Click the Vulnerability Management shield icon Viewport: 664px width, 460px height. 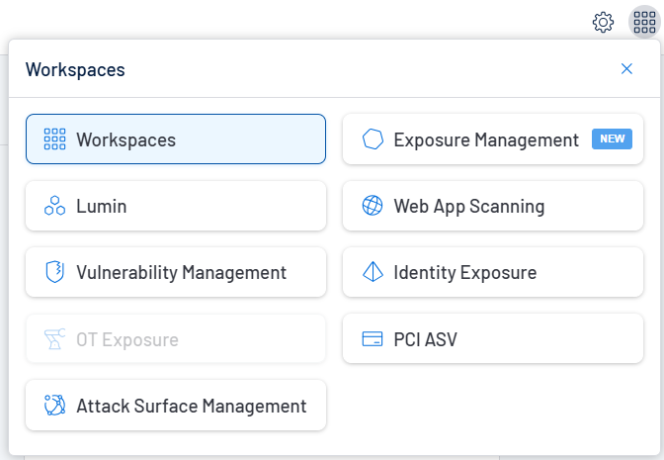pyautogui.click(x=55, y=273)
